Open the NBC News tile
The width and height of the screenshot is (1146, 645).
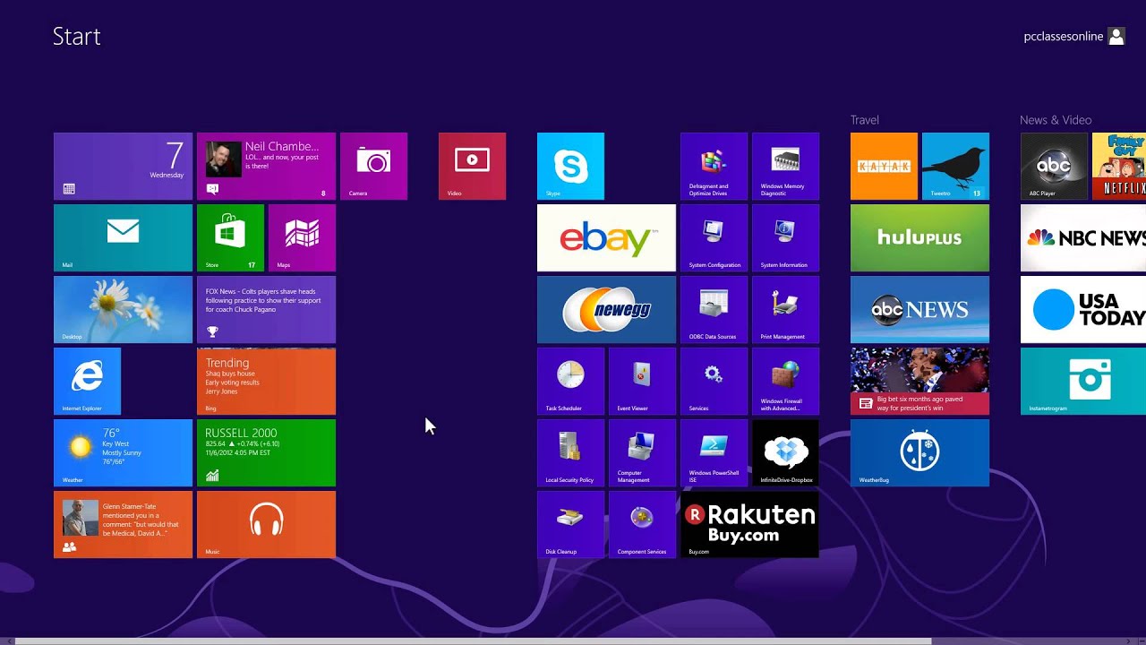1083,237
